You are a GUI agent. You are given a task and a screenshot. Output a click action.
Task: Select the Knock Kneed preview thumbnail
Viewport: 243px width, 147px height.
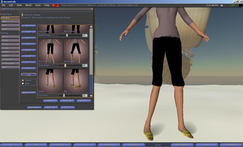(50, 51)
